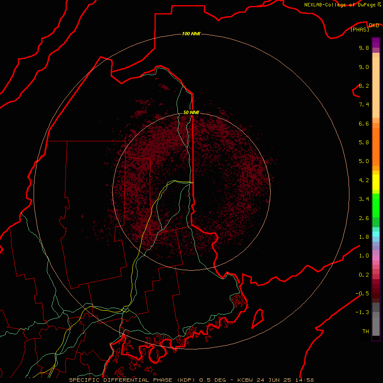Click the 100 NMI range ring label

click(191, 34)
